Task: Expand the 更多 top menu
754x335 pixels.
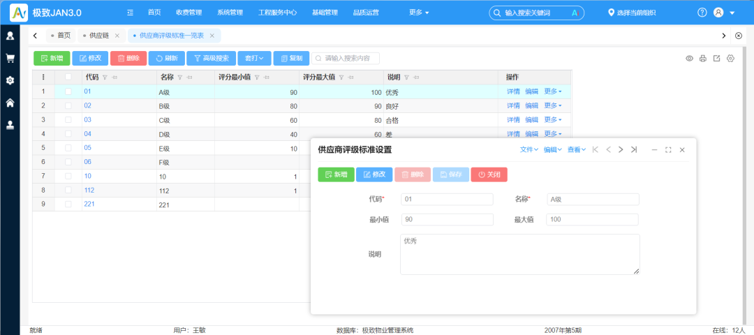Action: click(x=419, y=13)
